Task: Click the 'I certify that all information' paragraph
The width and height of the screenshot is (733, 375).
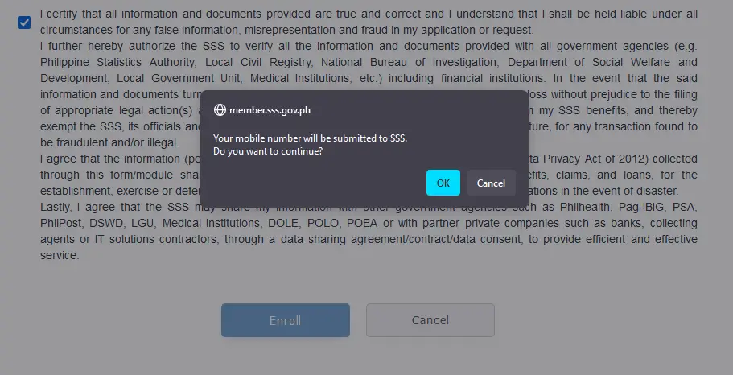Action: click(369, 22)
